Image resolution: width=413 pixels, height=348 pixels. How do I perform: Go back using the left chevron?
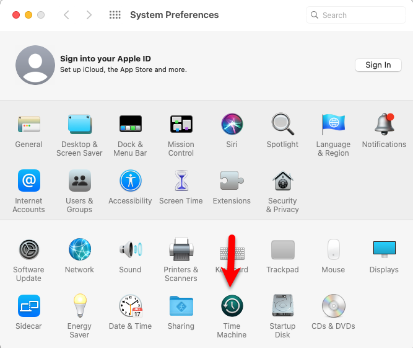click(67, 15)
